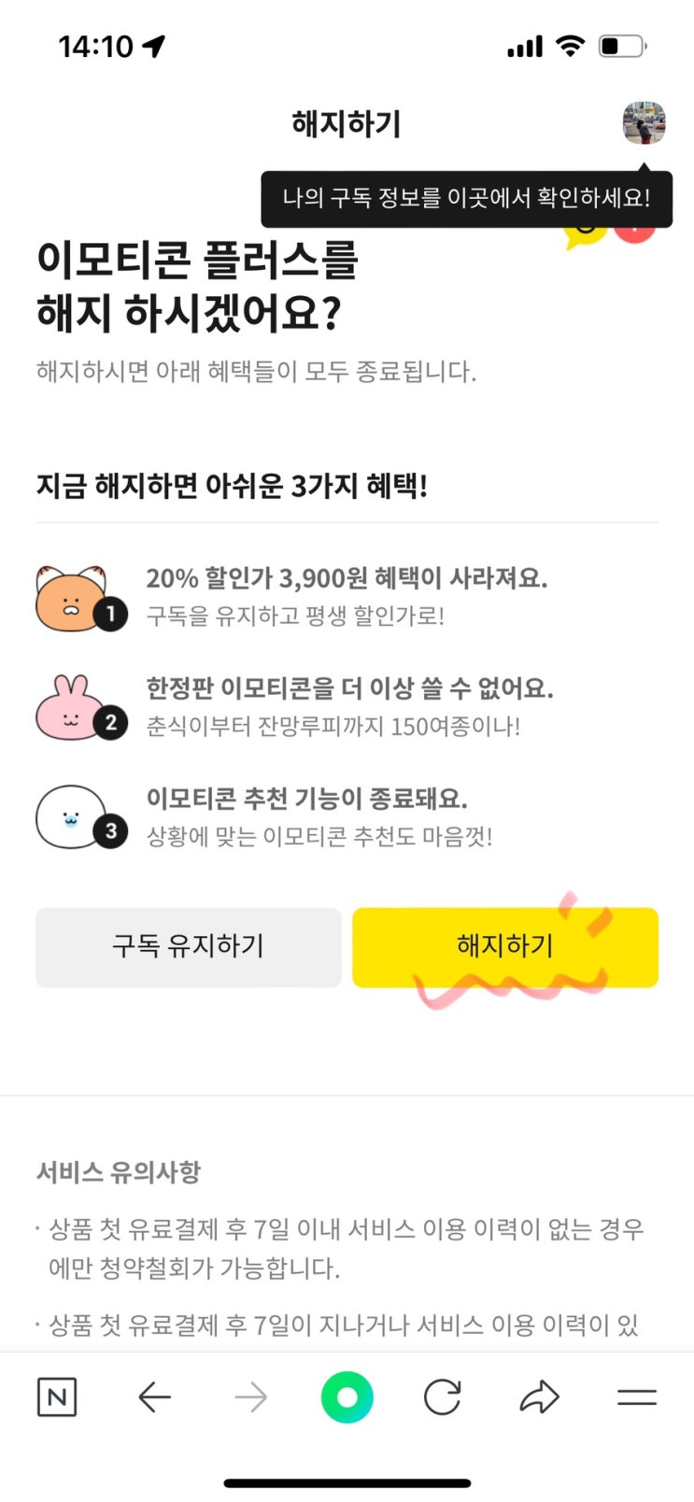Tap the 20% 할인가 3,900원 benefit text
This screenshot has width=694, height=1502.
[347, 578]
